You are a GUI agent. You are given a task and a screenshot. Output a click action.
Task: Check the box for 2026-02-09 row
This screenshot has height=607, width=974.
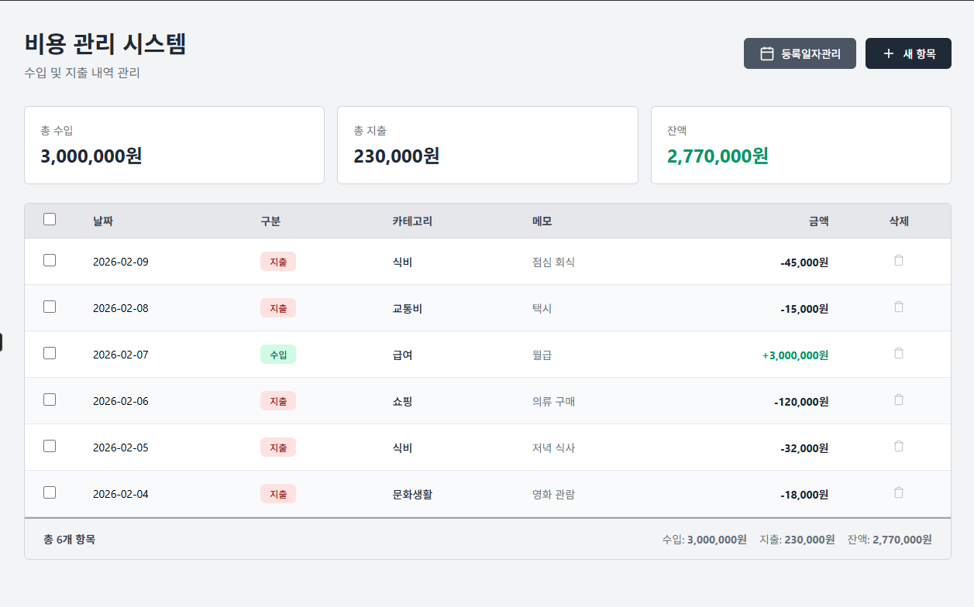click(x=50, y=261)
